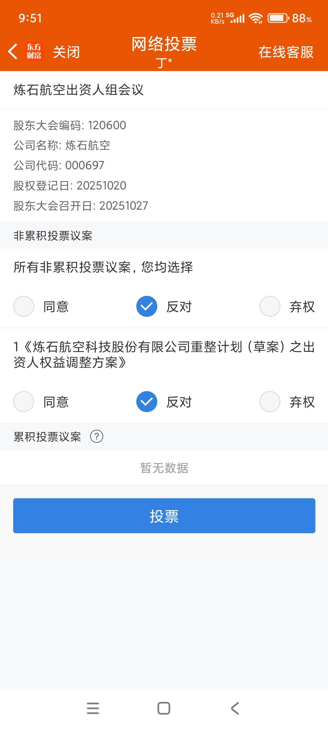Select 同意 for all non-cumulative proposals

click(24, 306)
